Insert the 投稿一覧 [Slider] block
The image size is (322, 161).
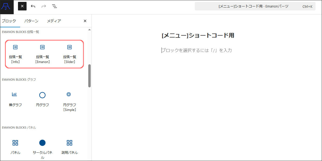(69, 54)
